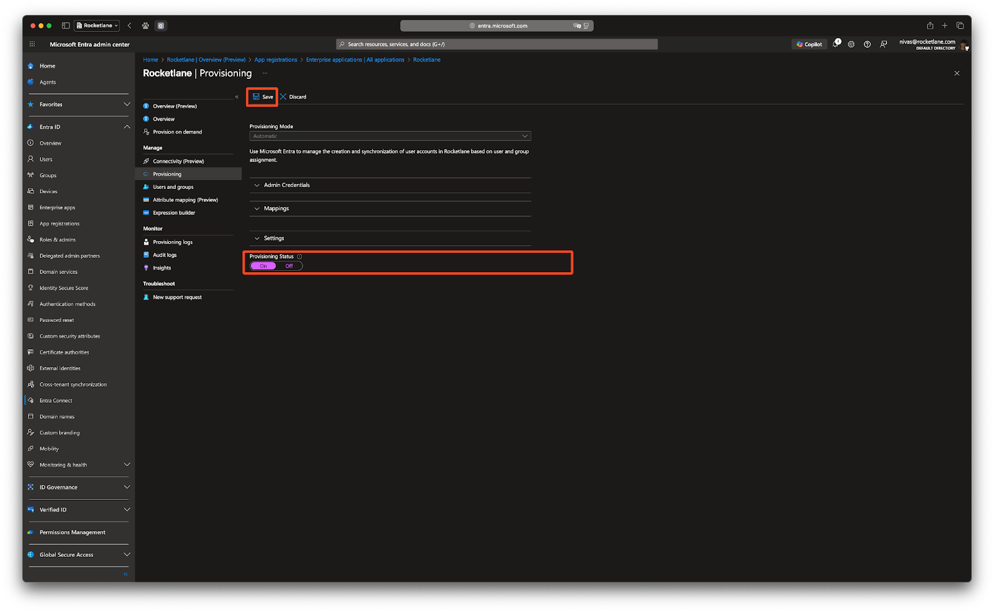Open the Provisioning Mode dropdown
This screenshot has width=994, height=612.
click(390, 136)
